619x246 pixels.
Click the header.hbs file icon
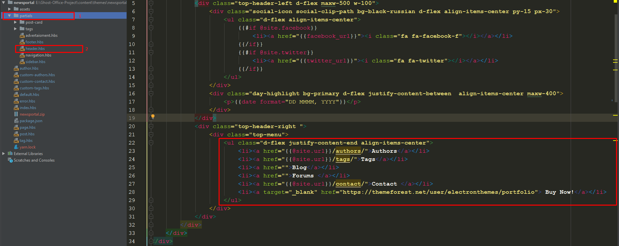(22, 49)
